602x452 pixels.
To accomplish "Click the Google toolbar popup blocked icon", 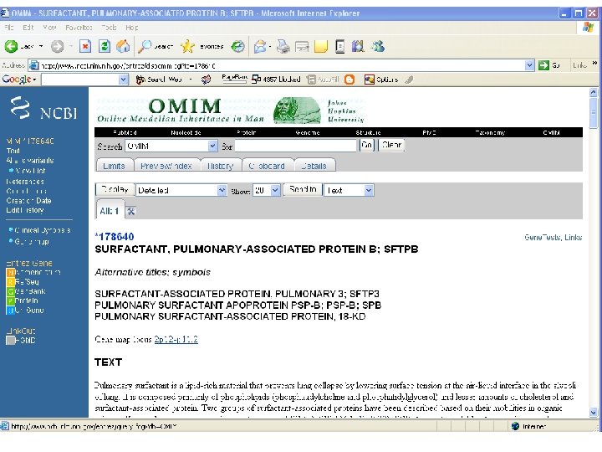I will tap(256, 80).
